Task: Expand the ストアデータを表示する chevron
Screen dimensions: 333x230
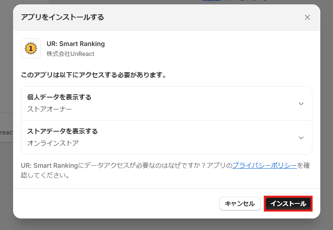Action: (301, 138)
